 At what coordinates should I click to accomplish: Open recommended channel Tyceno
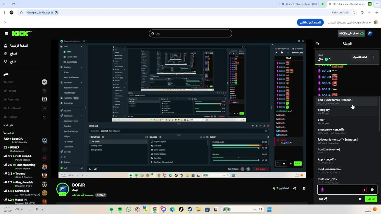pyautogui.click(x=25, y=175)
